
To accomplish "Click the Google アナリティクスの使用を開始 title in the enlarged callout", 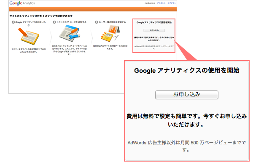I will pyautogui.click(x=187, y=71).
